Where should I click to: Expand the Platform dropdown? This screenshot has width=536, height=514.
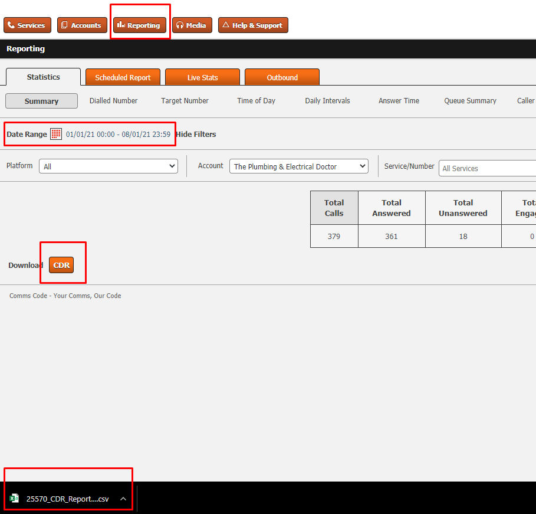tap(108, 166)
